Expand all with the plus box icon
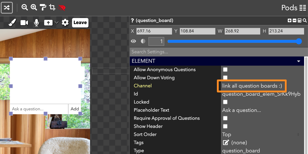Viewport: 308px width, 154px height. [289, 20]
